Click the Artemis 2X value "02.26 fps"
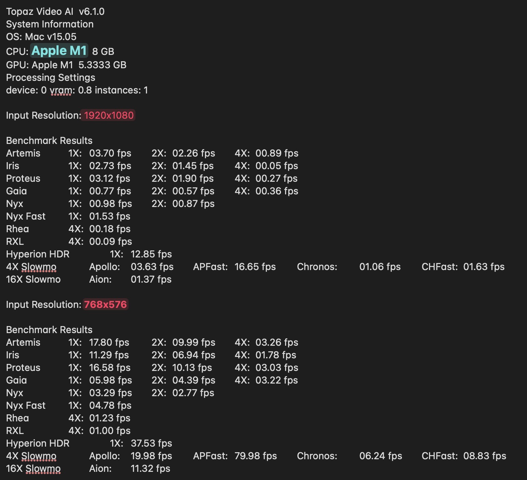 [x=194, y=153]
